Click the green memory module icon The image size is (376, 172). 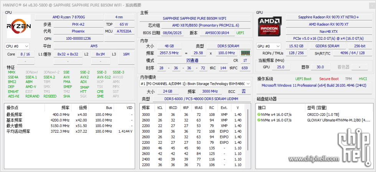245,53
